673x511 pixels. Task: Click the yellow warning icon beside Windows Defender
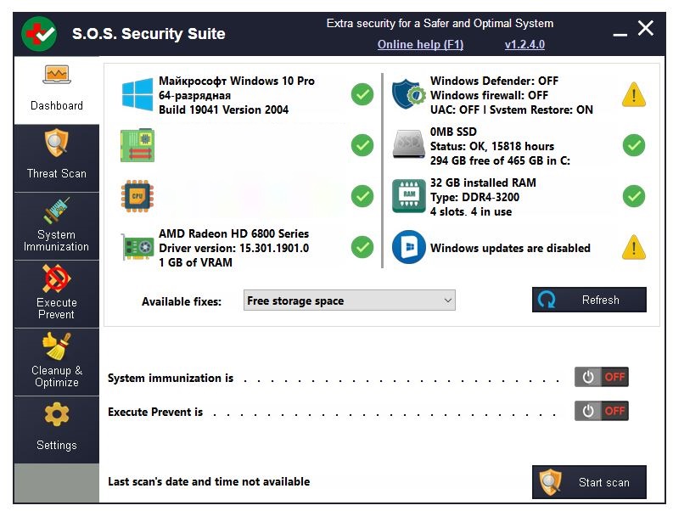[x=633, y=94]
